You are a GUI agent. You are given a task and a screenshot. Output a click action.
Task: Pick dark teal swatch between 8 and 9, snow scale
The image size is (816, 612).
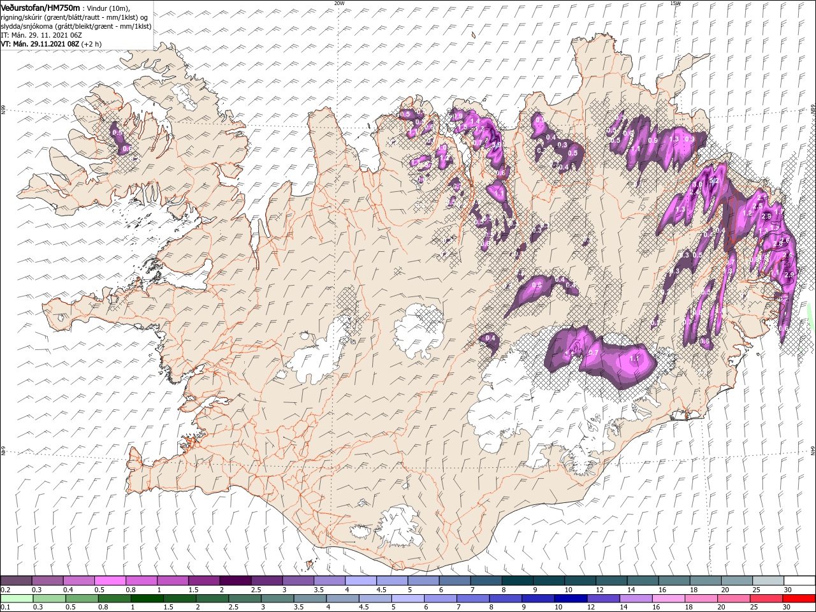[517, 581]
